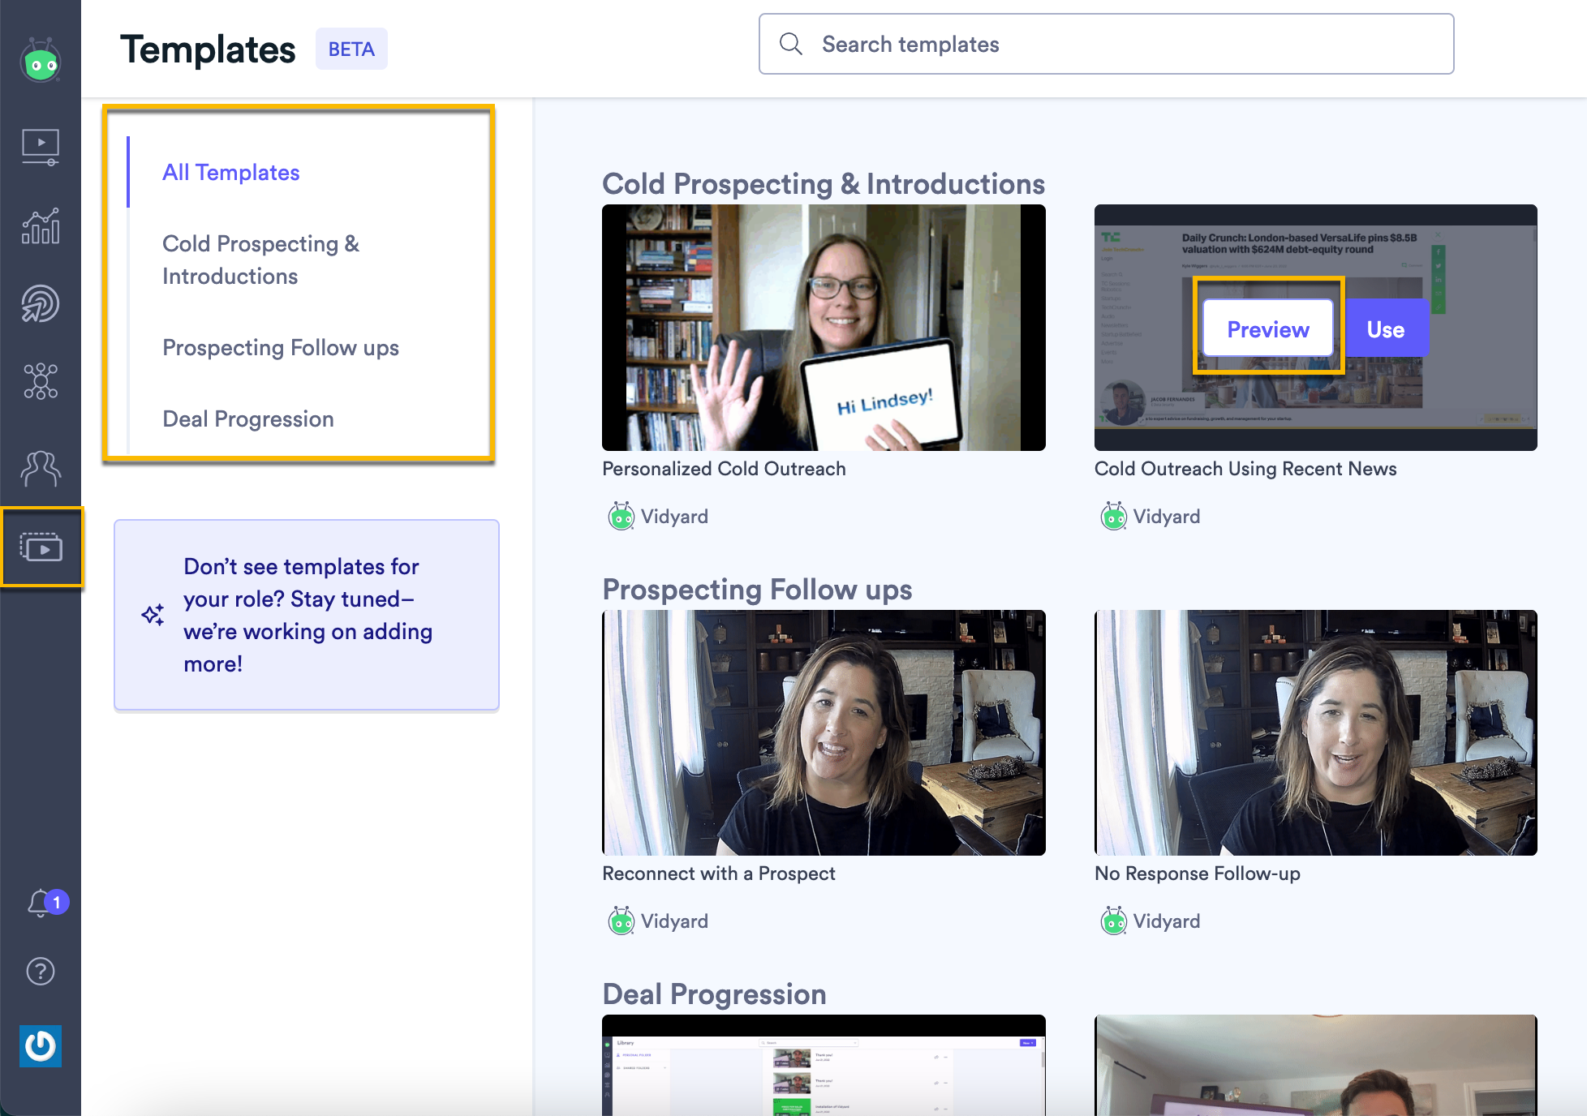The image size is (1587, 1116).
Task: Click the Reconnect with a Prospect title
Action: [719, 873]
